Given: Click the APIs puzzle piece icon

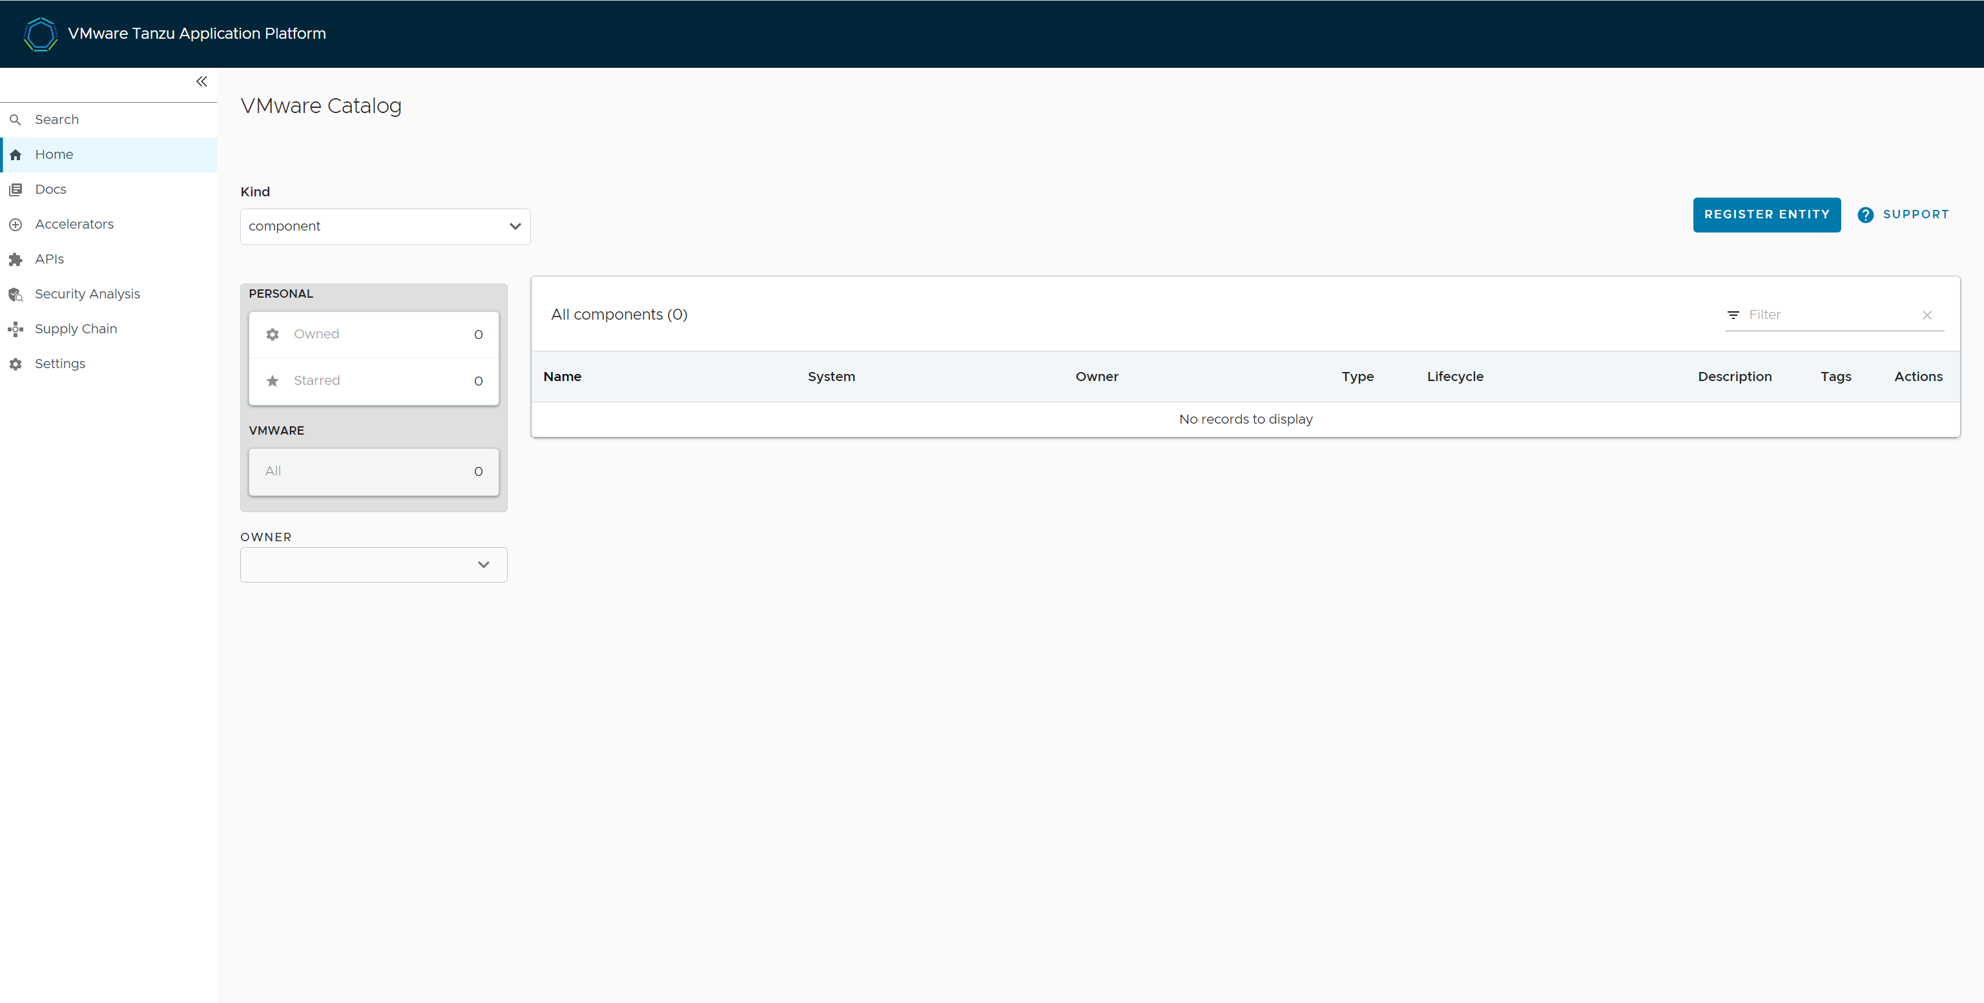Looking at the screenshot, I should pyautogui.click(x=15, y=260).
